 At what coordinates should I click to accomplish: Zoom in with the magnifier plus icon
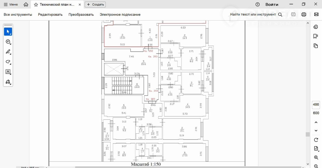[x=316, y=157]
